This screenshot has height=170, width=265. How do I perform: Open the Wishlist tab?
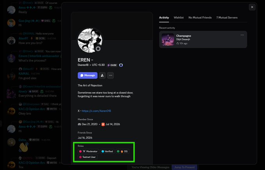(179, 18)
